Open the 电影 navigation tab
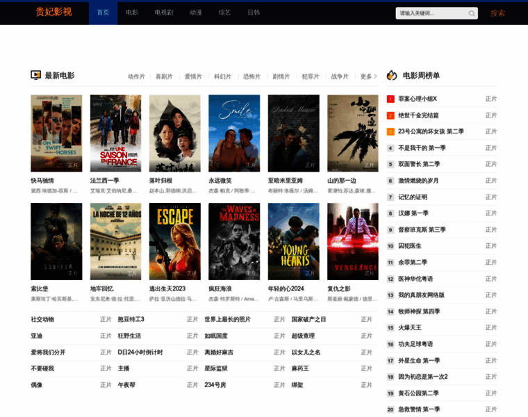Image resolution: width=528 pixels, height=417 pixels. pos(132,13)
